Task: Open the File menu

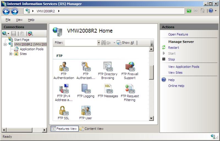Action: (8, 20)
